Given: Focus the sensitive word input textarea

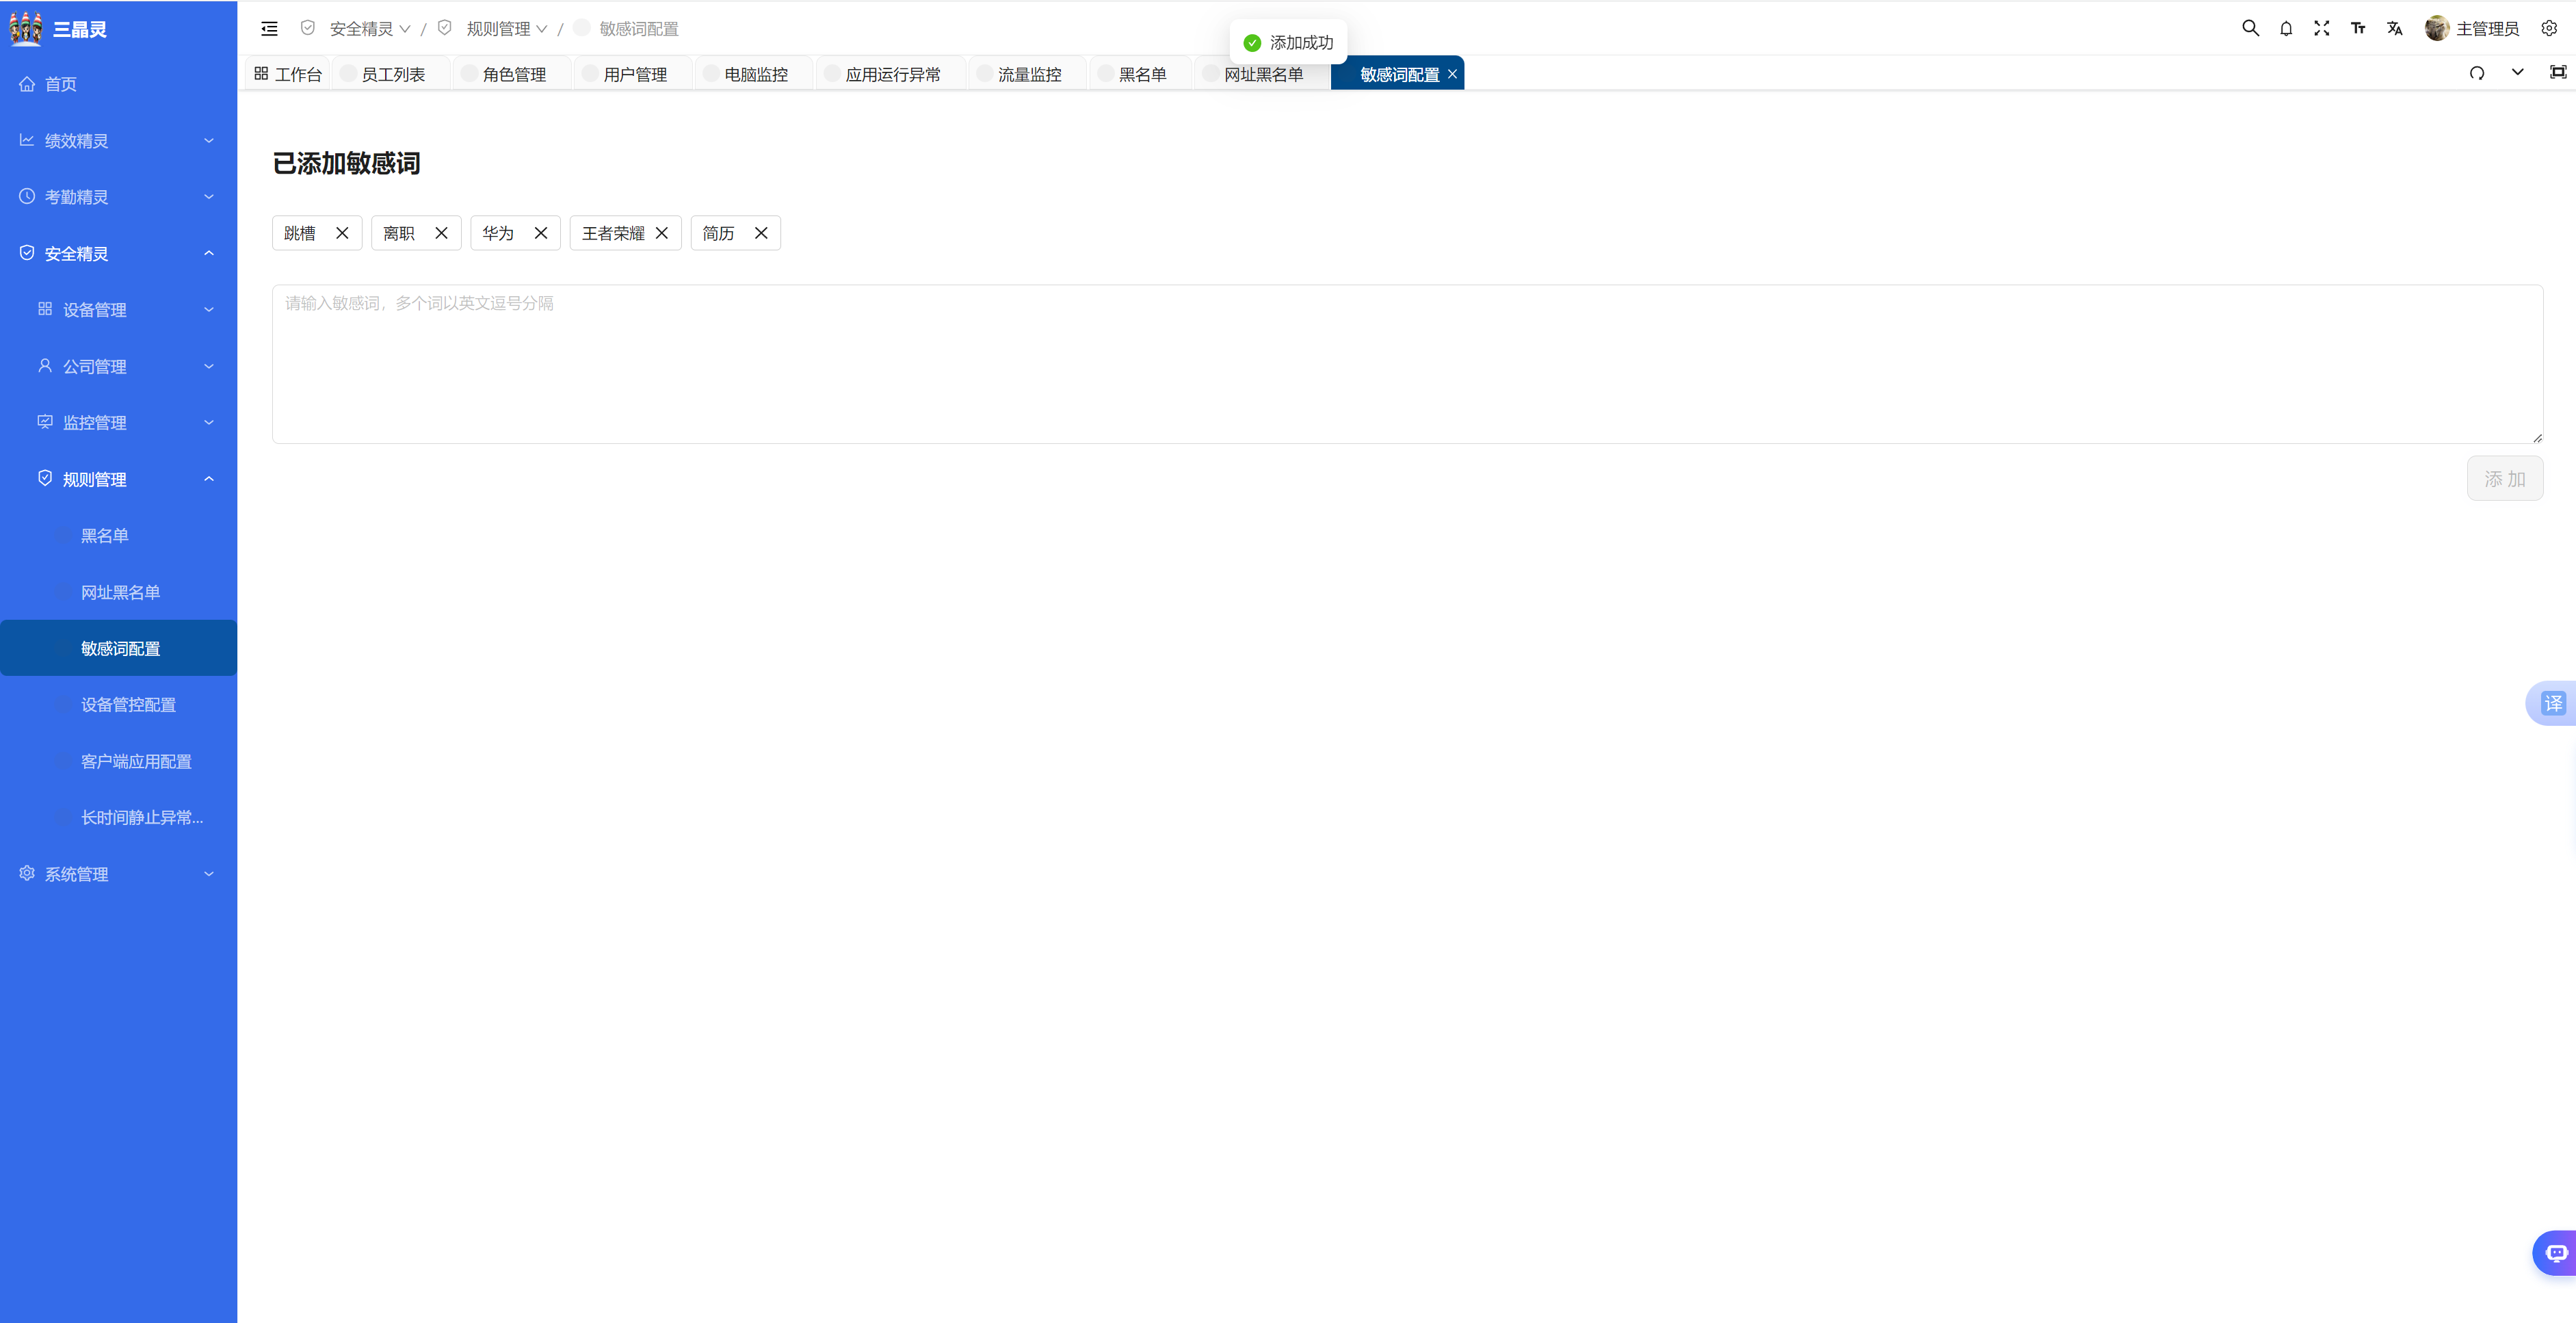Looking at the screenshot, I should [1407, 364].
